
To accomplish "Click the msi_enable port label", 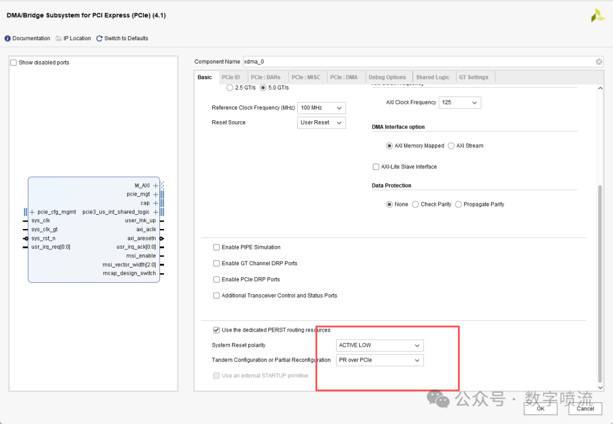I will coord(141,256).
